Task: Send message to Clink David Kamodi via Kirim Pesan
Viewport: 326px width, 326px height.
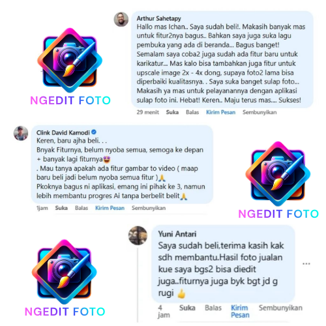Action: (x=110, y=208)
